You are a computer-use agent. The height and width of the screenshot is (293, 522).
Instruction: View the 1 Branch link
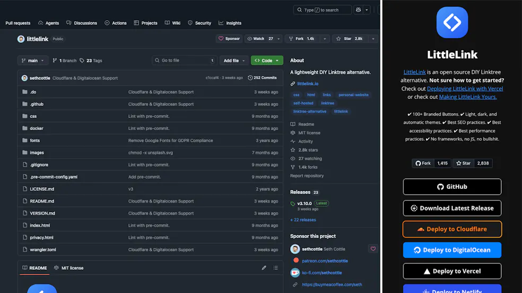[x=65, y=60]
